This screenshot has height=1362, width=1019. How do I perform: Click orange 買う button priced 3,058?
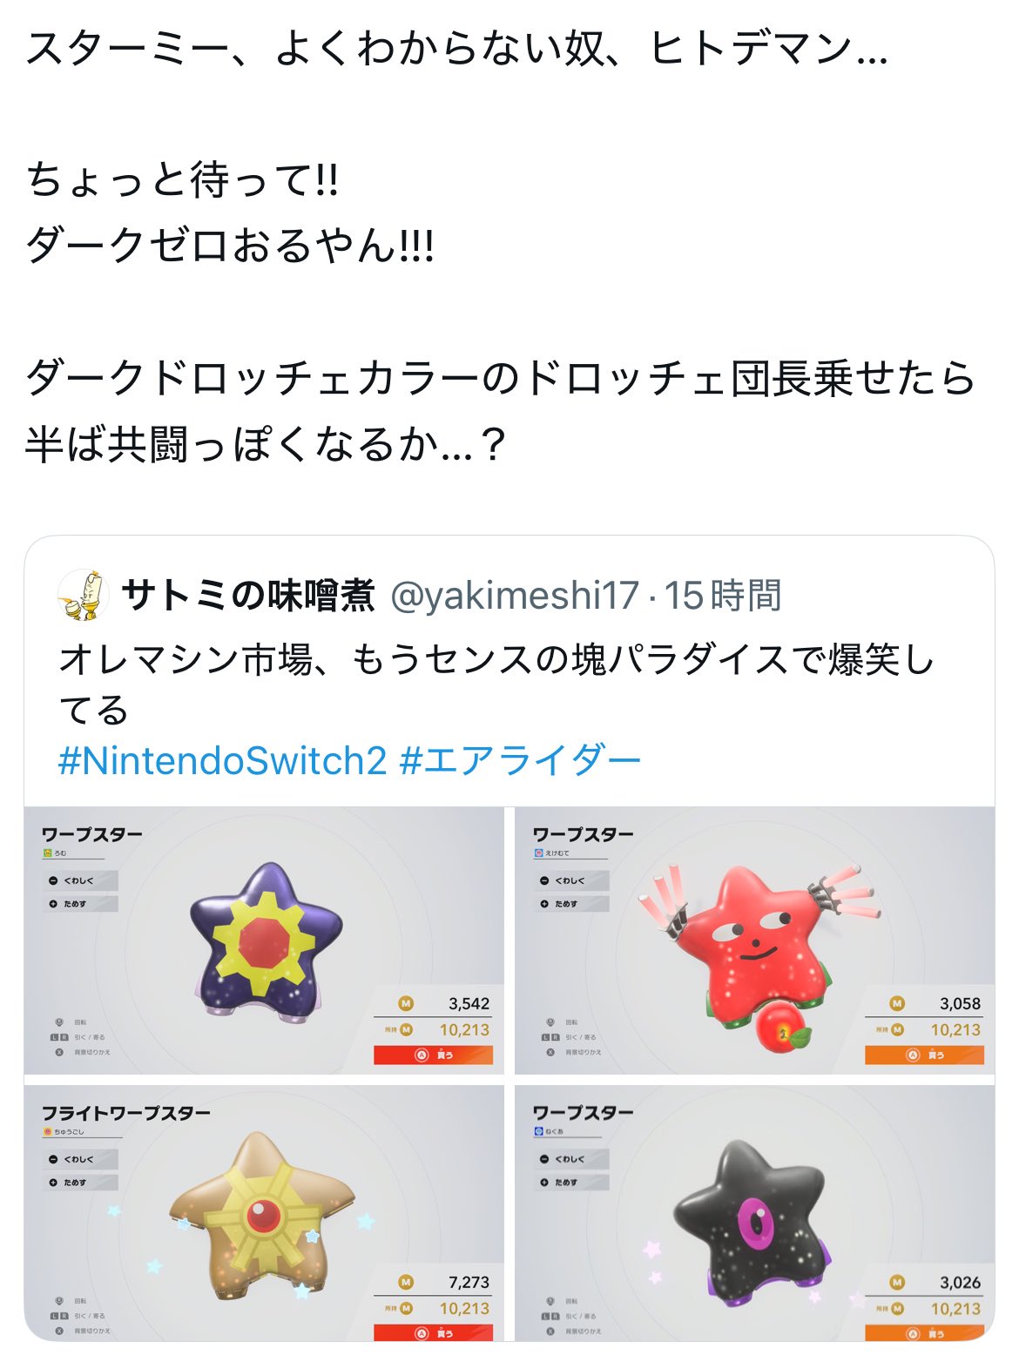[924, 1055]
